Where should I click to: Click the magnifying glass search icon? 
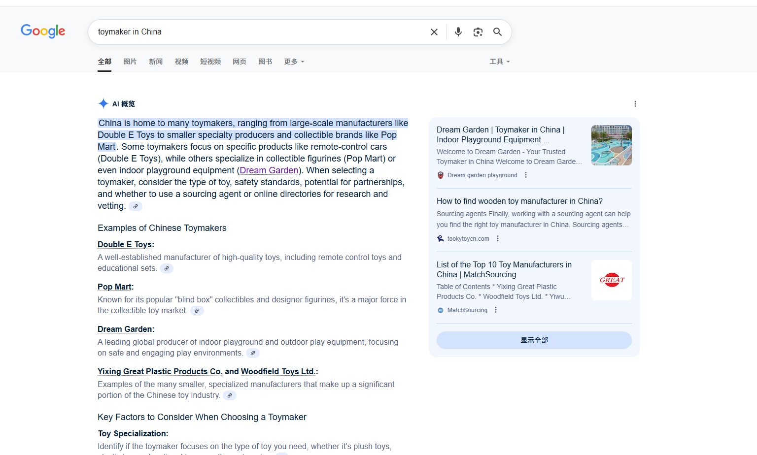click(x=498, y=32)
